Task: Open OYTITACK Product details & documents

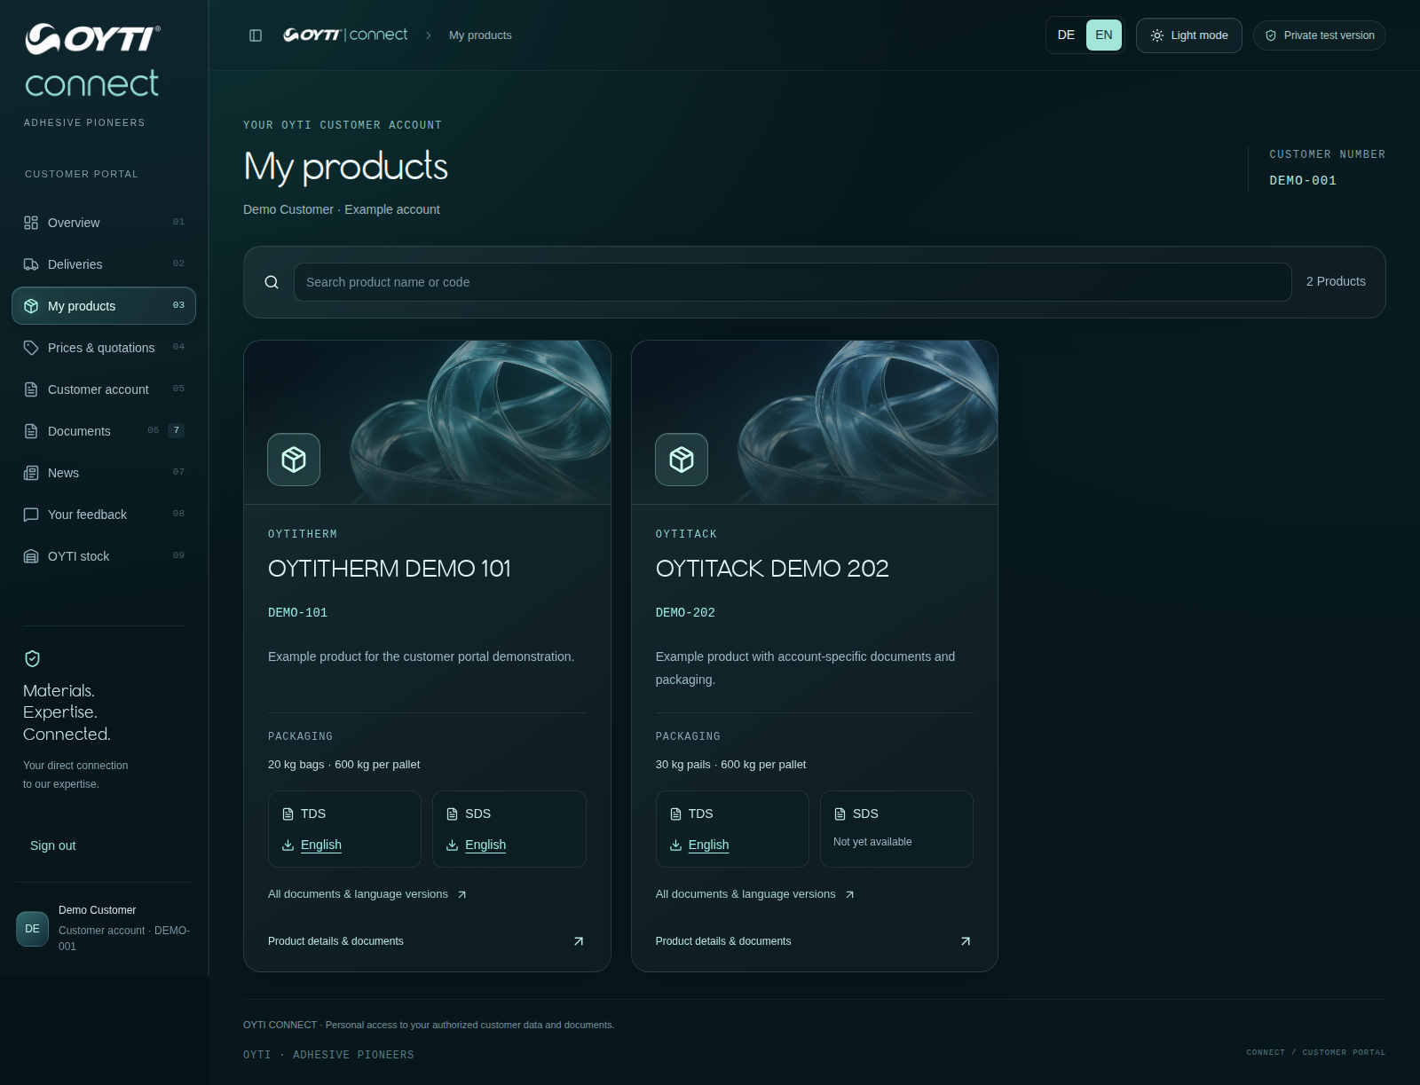Action: (x=814, y=941)
